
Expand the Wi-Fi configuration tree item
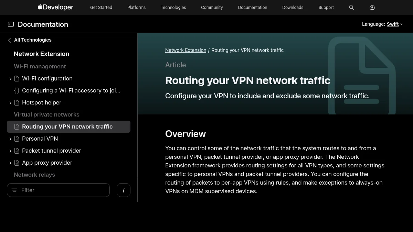click(x=10, y=79)
